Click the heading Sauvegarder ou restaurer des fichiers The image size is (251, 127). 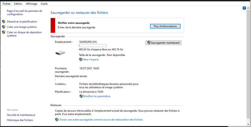(x=79, y=13)
